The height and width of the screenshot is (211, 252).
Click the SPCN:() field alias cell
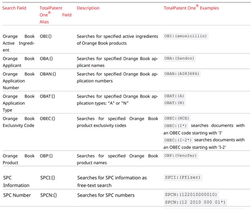(x=48, y=195)
